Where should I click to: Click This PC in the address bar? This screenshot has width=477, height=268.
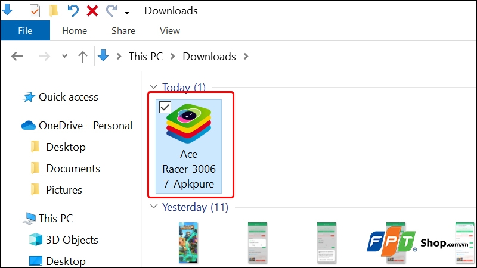[x=145, y=57]
